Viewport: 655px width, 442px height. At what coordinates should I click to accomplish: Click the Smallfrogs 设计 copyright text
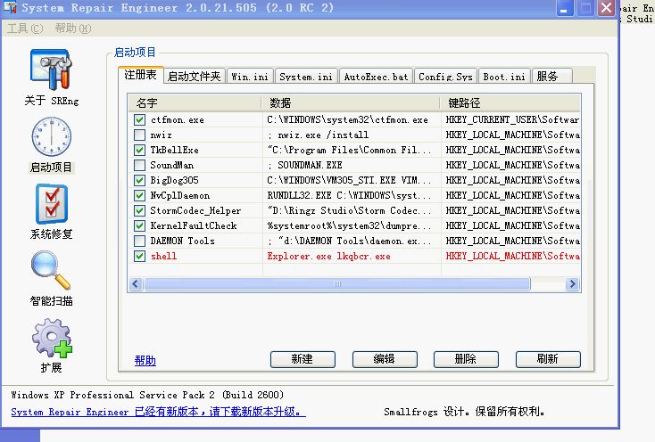click(465, 412)
